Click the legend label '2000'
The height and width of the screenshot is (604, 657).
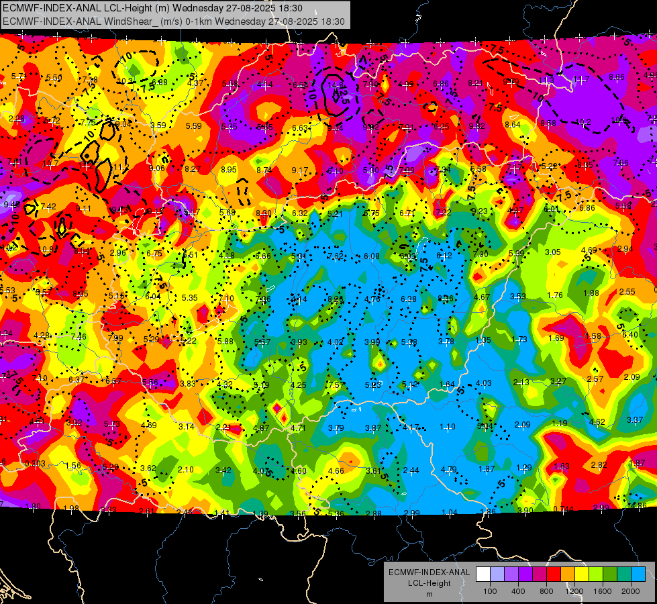[x=631, y=591]
